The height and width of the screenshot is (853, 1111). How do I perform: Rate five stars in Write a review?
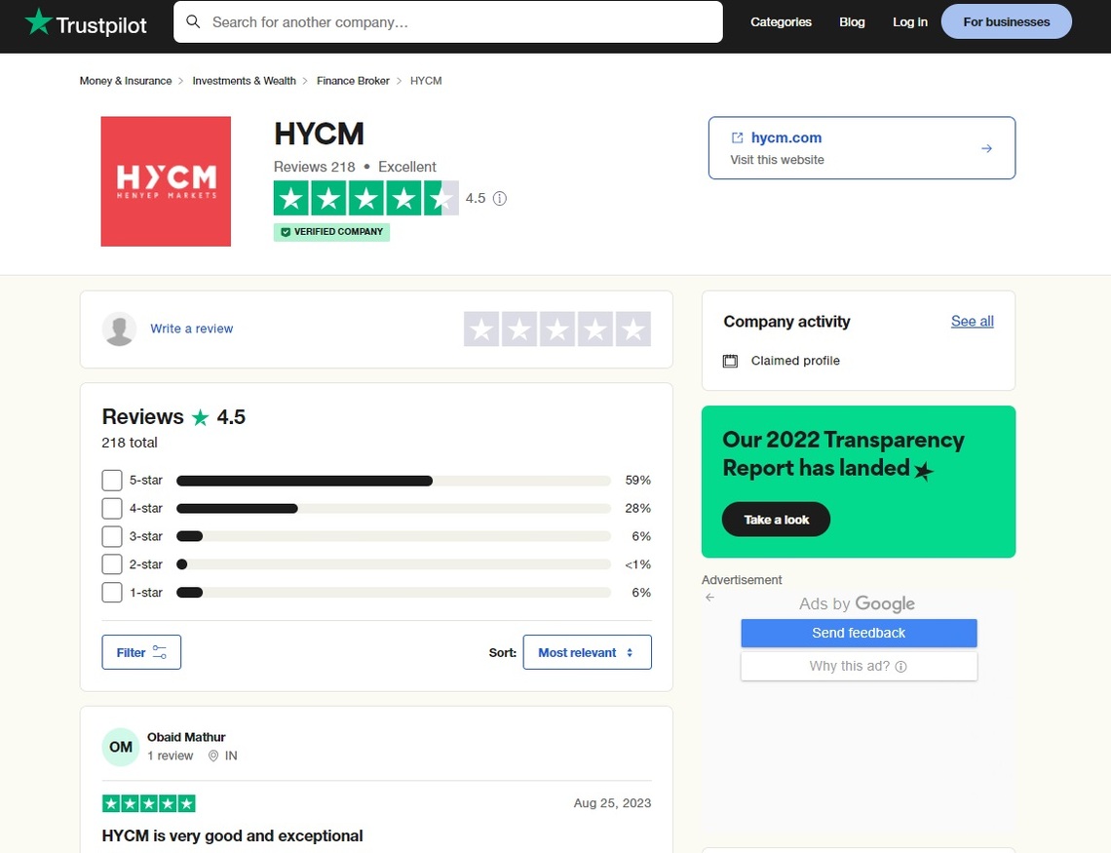[633, 330]
